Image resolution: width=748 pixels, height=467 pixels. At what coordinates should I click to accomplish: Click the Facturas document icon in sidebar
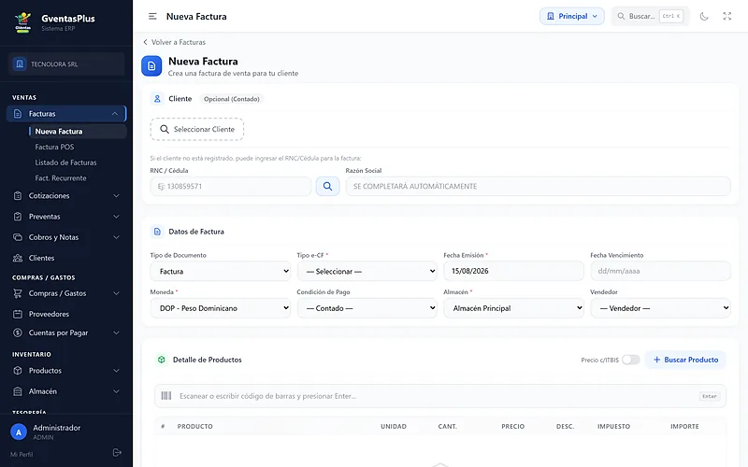[18, 114]
